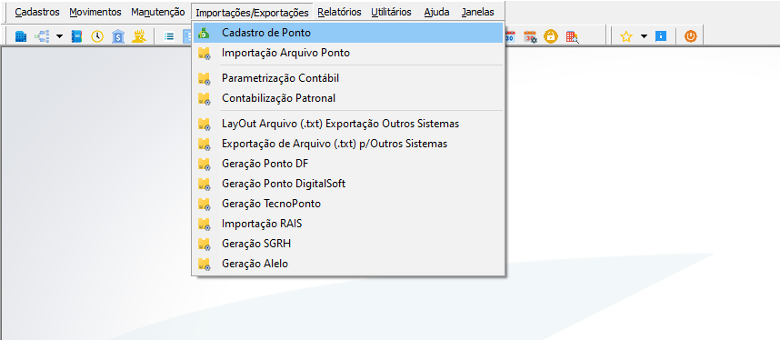Choose Parametrização Contábil from menu

pos(348,78)
